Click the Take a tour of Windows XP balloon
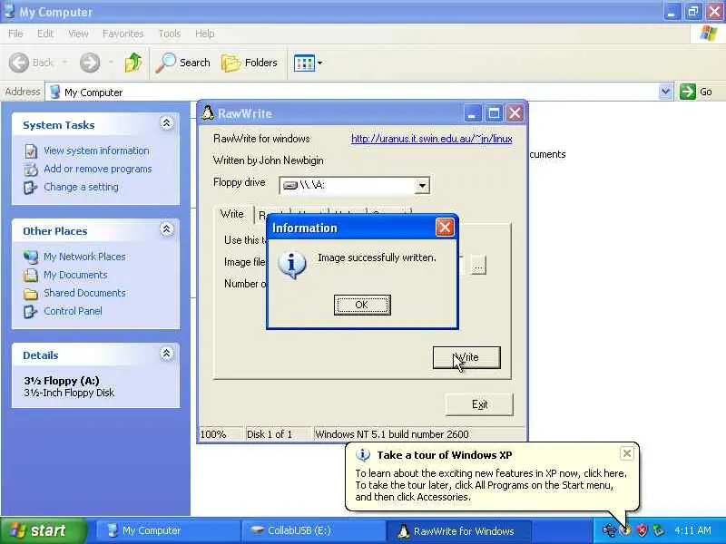726x544 pixels. pos(492,477)
